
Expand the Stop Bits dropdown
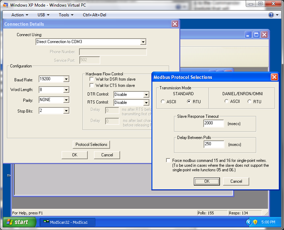pyautogui.click(x=66, y=111)
